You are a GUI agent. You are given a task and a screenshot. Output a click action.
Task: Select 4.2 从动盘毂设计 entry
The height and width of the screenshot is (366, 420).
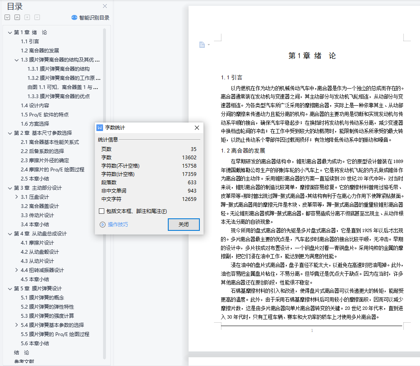click(x=39, y=252)
